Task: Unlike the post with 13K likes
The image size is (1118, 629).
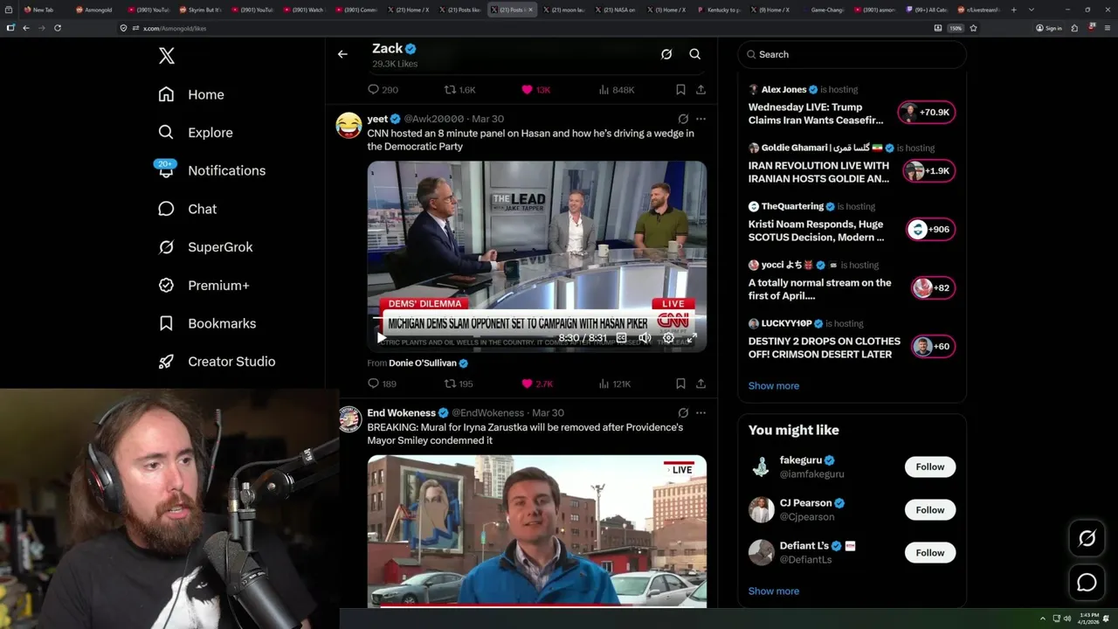Action: (x=527, y=89)
